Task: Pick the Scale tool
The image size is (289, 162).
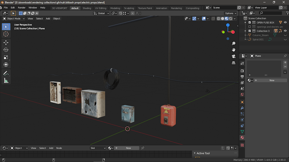Action: point(6,57)
